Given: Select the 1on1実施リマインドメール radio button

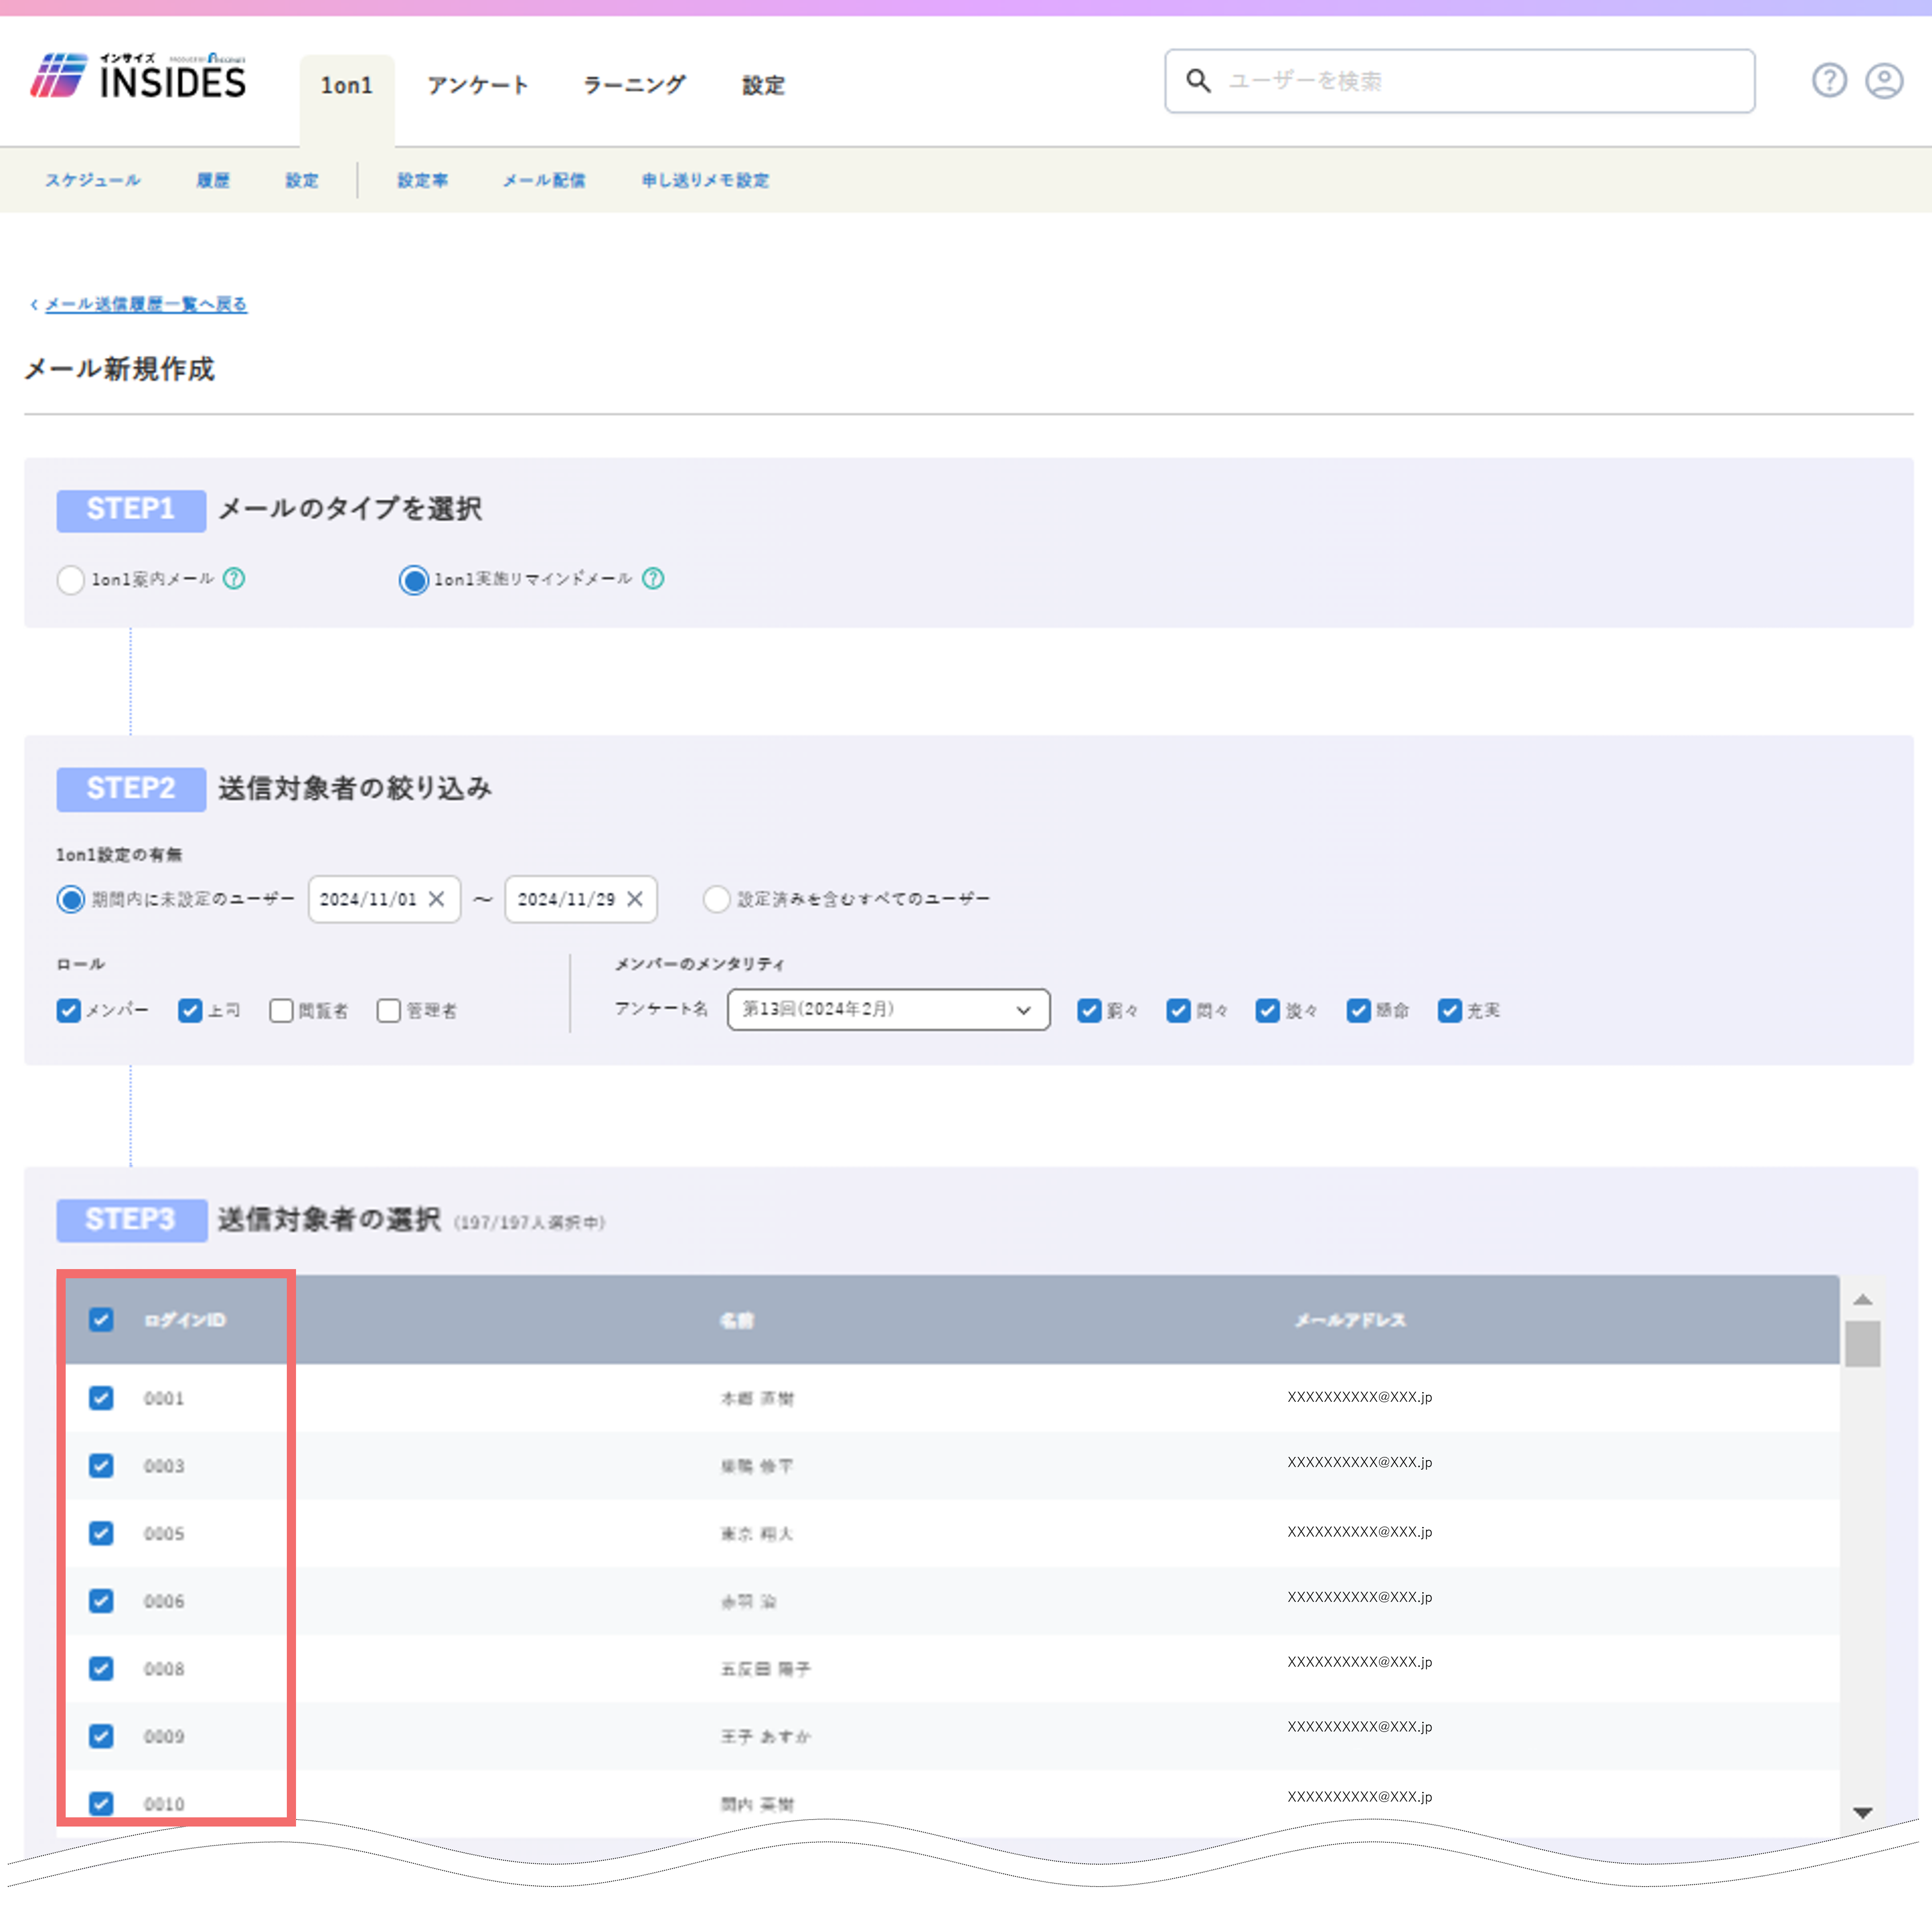Looking at the screenshot, I should point(413,580).
